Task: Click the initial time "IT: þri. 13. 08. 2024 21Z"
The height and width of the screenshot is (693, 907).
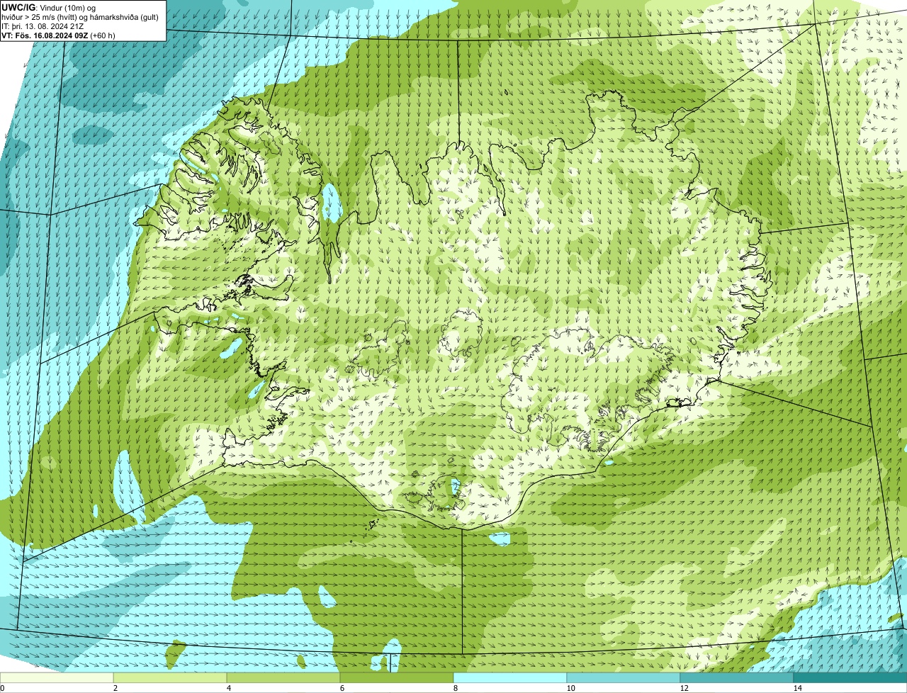Action: (x=44, y=26)
